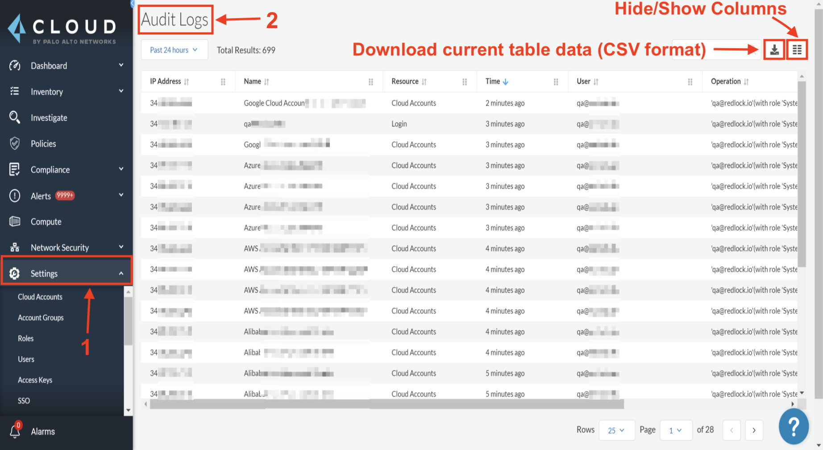Open the Past 24 hours time filter dropdown

click(174, 49)
